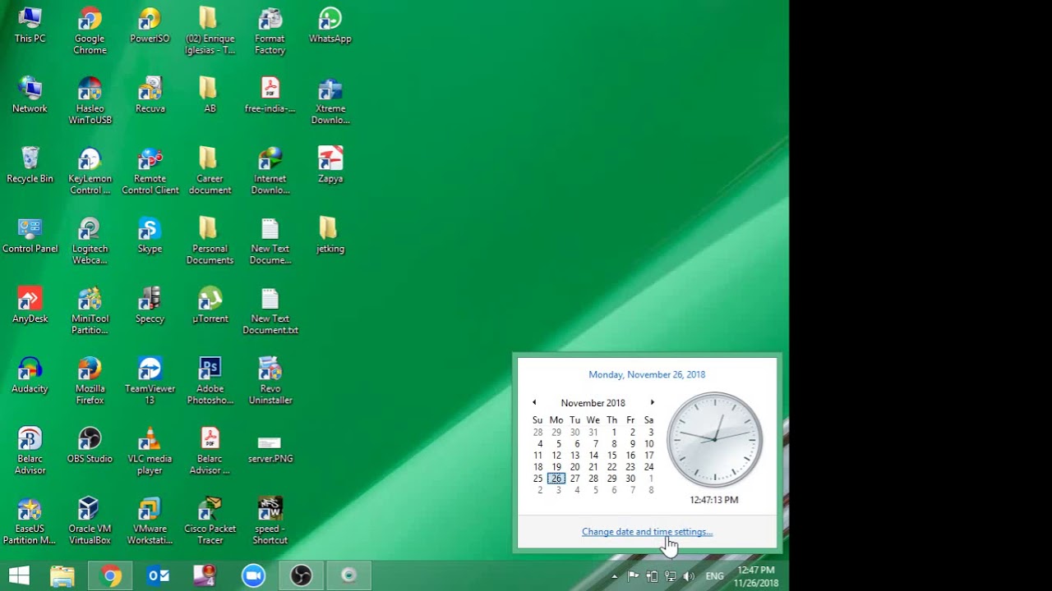Open Outlook from the taskbar
Viewport: 1052px width, 591px height.
click(x=158, y=576)
